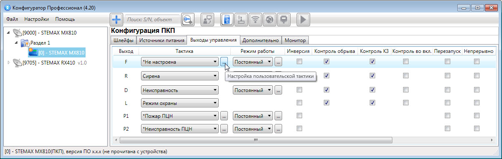Enable Инверсия checkbox for output D
The width and height of the screenshot is (502, 159).
(x=299, y=89)
